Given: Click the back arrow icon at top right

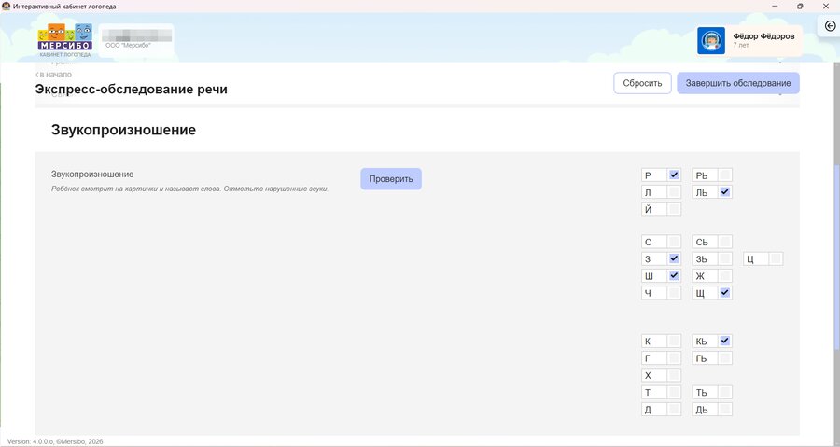Looking at the screenshot, I should pyautogui.click(x=830, y=26).
